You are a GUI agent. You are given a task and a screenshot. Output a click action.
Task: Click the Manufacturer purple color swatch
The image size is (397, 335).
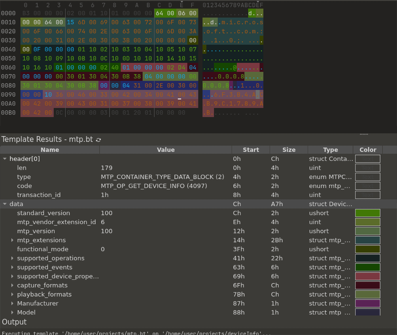[x=368, y=304]
